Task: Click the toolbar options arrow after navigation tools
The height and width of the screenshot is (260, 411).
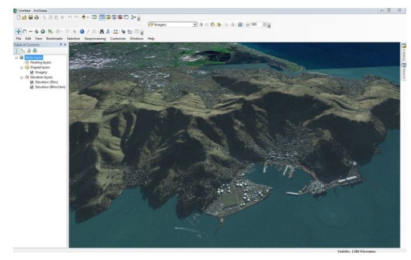Action: tap(142, 32)
